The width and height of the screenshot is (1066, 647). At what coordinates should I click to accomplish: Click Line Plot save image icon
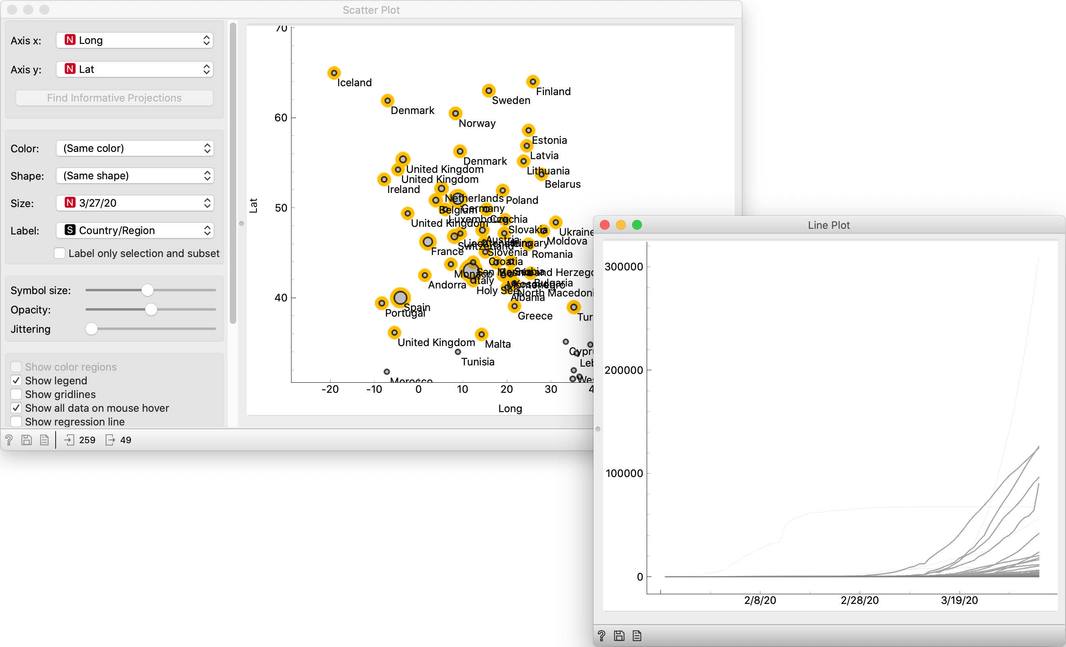click(x=619, y=636)
